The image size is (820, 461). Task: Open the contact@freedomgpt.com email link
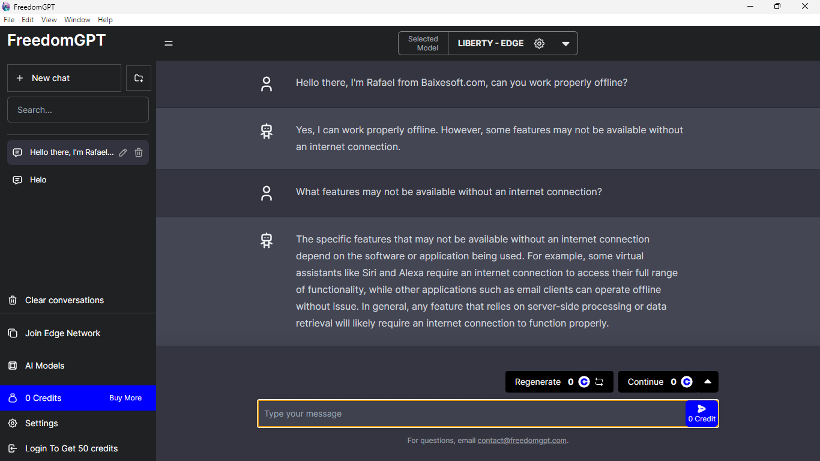(522, 441)
